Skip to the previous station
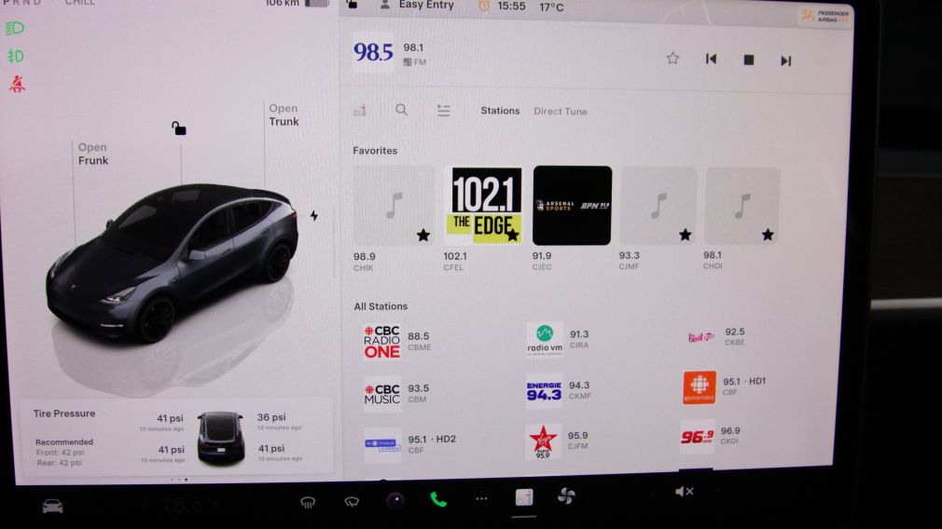The height and width of the screenshot is (529, 942). [x=711, y=59]
